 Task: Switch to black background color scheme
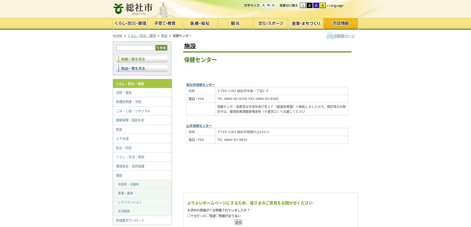309,5
